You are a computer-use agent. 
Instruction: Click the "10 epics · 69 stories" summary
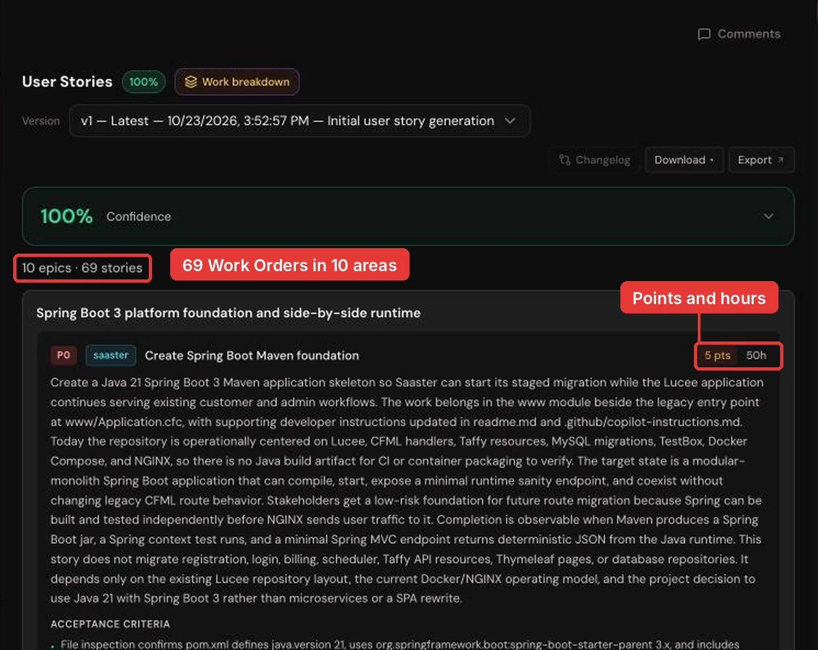82,268
